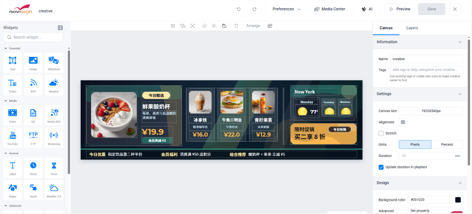Collapse the Media widget group
The width and height of the screenshot is (472, 214).
[x=6, y=101]
